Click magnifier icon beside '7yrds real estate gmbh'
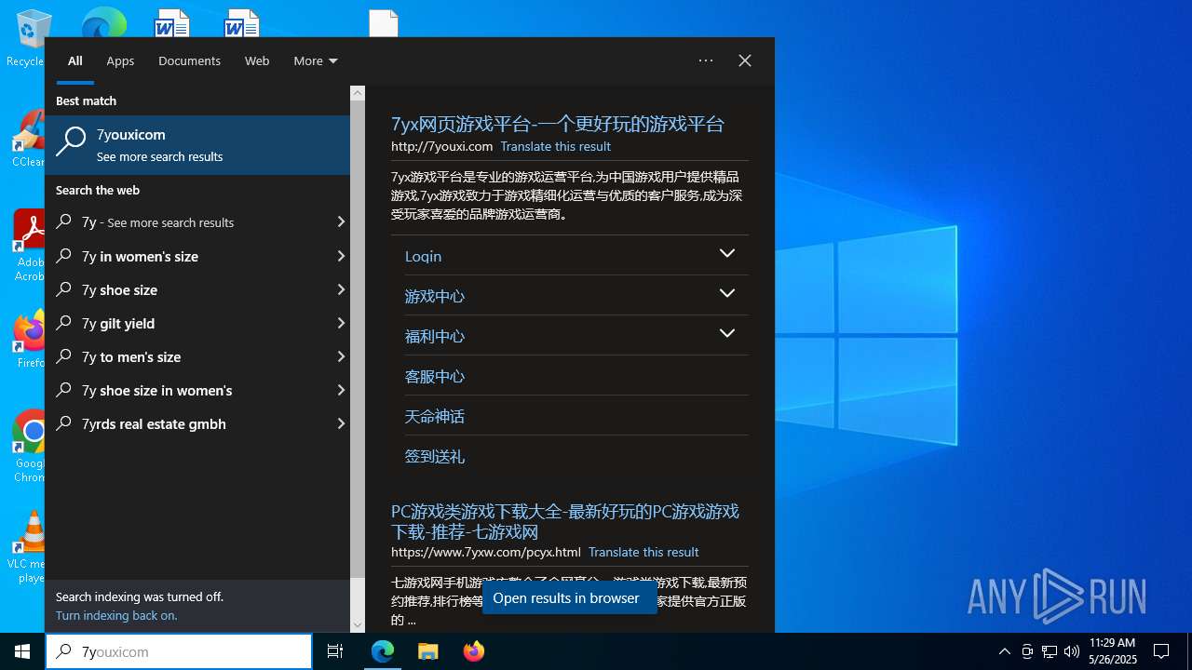 (x=64, y=423)
